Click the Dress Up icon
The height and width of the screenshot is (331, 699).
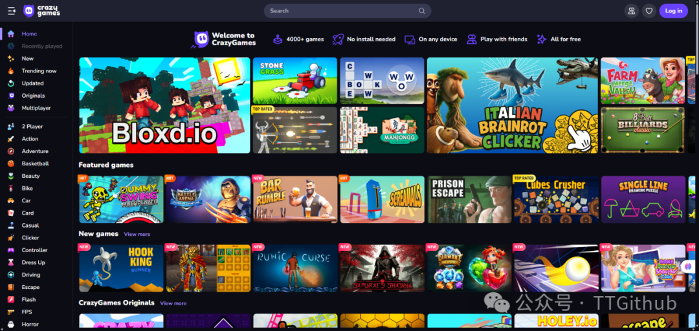[11, 262]
